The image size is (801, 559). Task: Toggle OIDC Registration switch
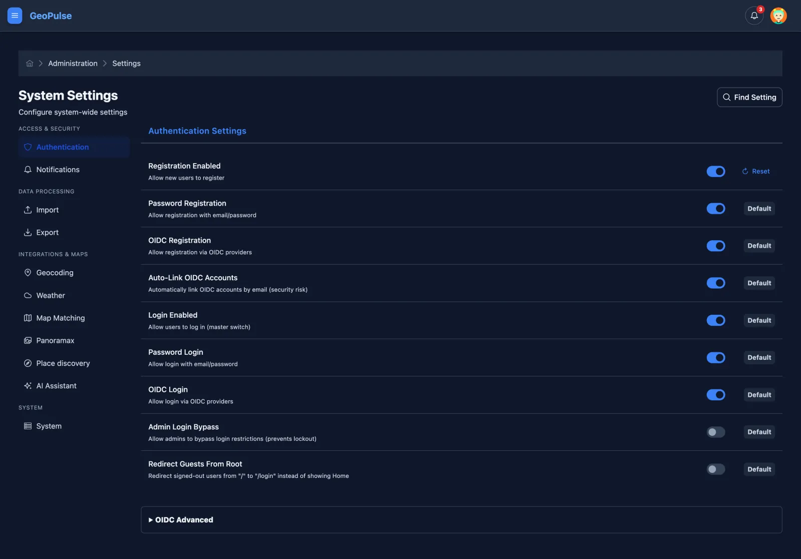tap(716, 246)
